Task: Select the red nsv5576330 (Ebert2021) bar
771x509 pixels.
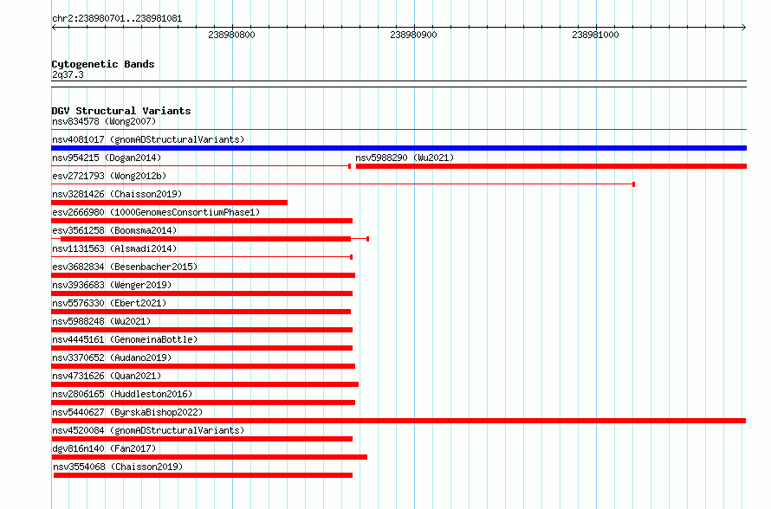Action: (x=201, y=312)
